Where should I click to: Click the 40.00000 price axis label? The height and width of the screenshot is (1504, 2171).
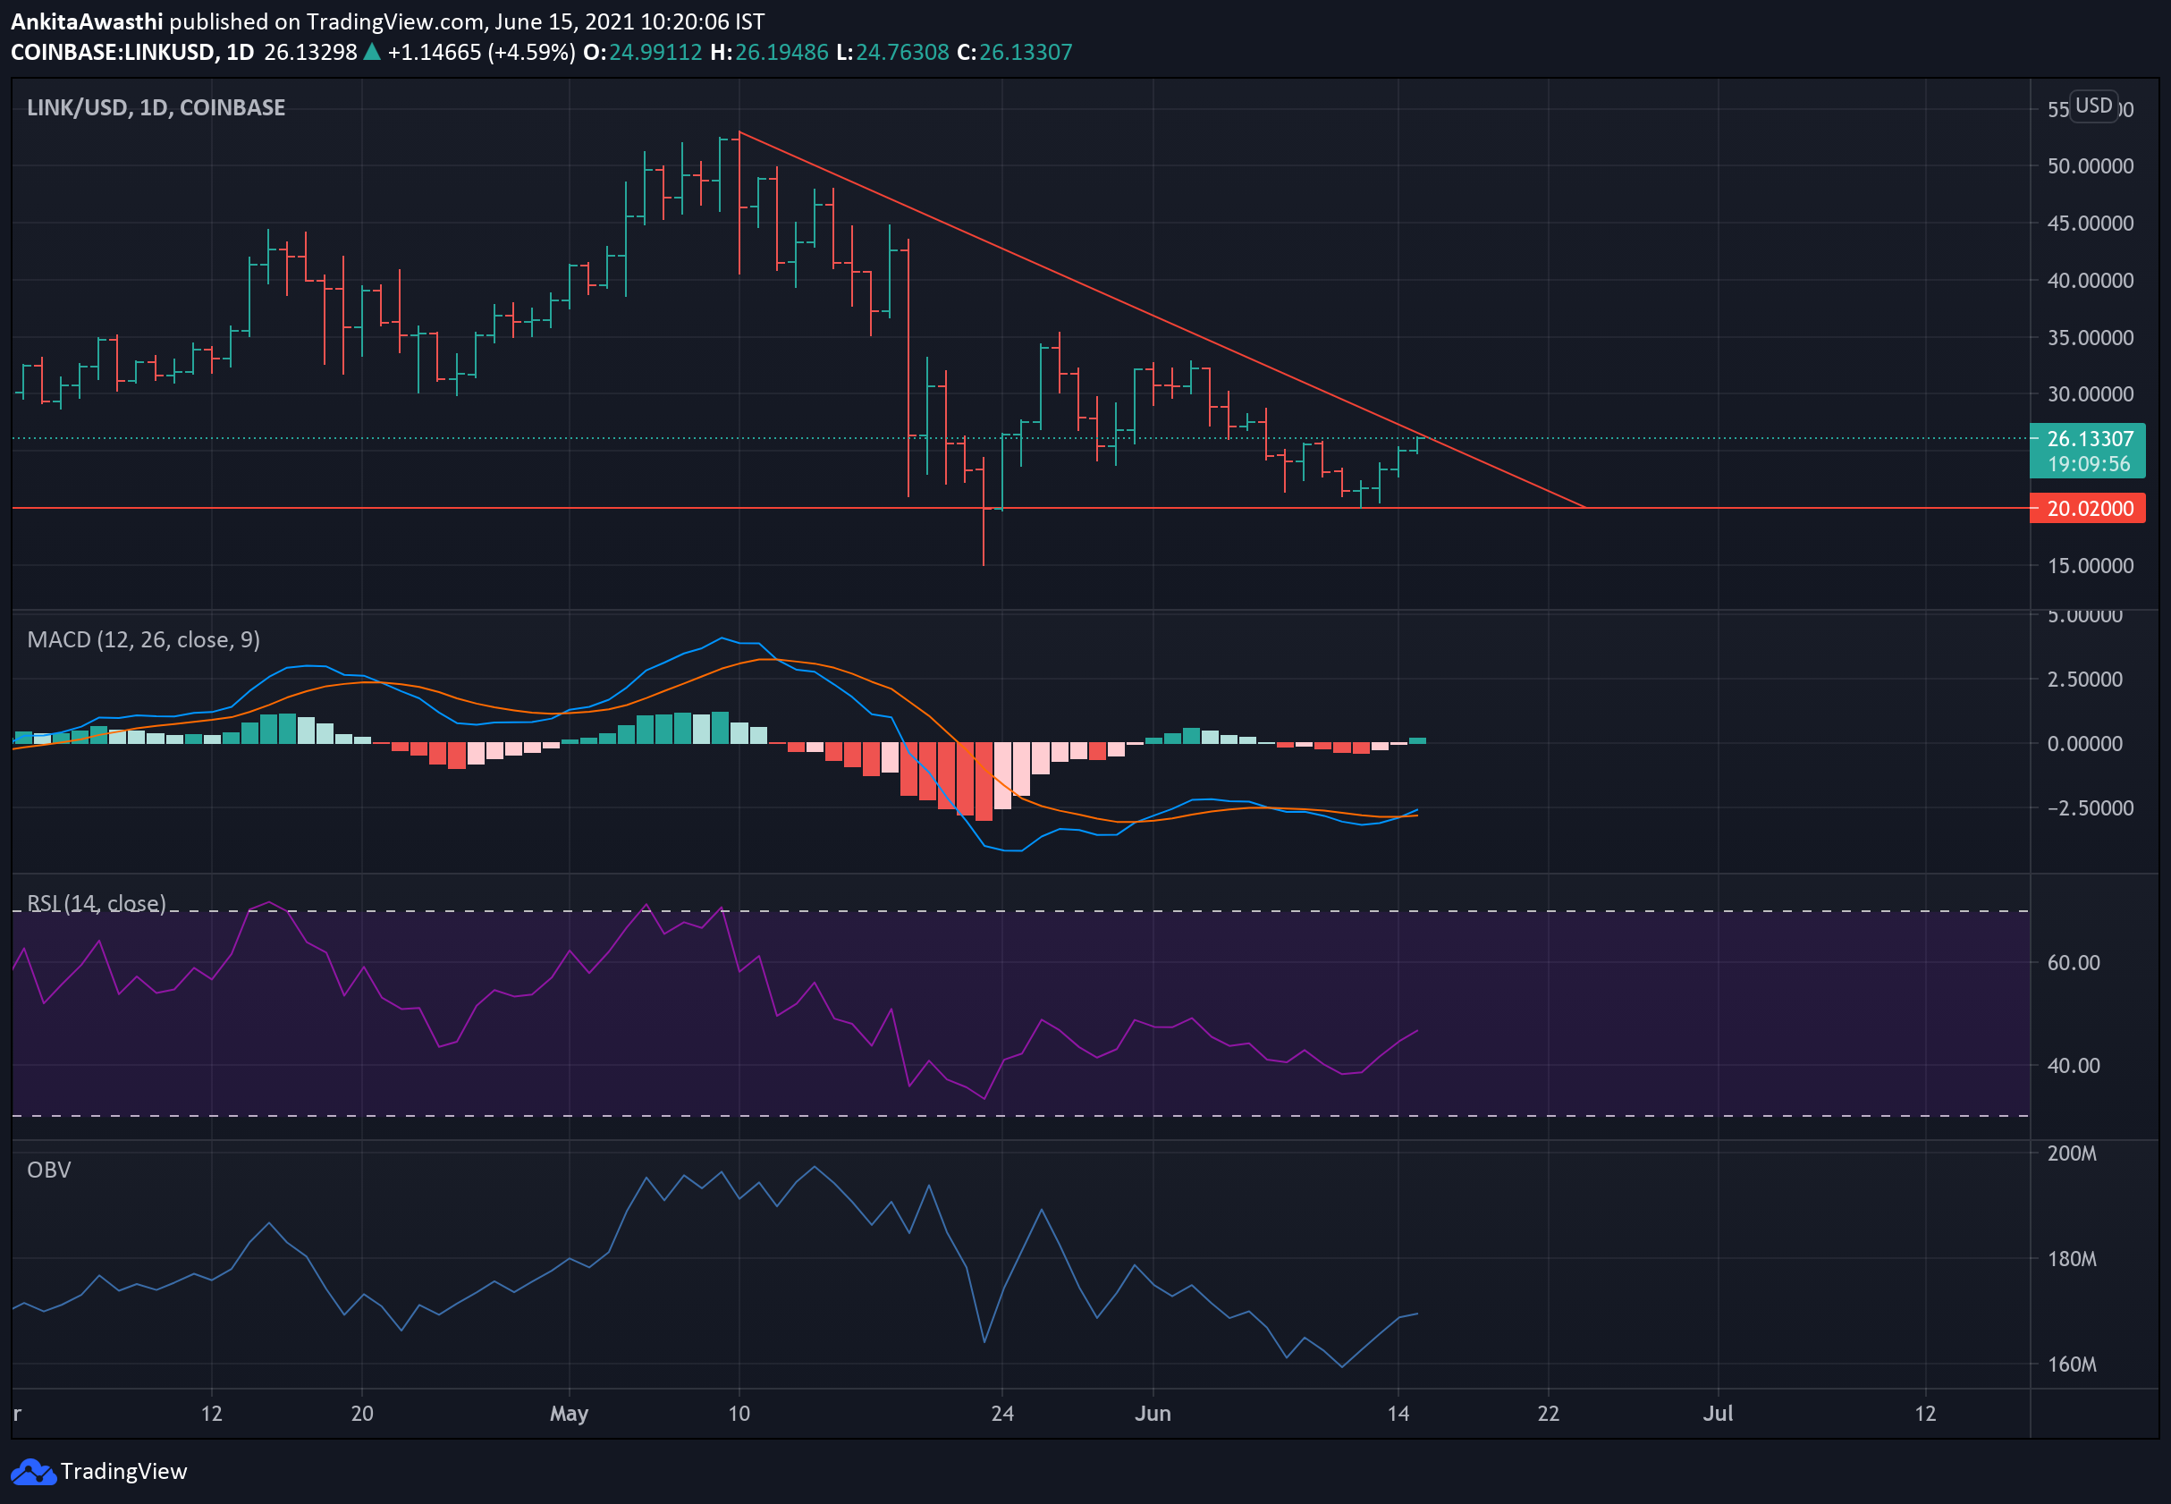pyautogui.click(x=2090, y=281)
